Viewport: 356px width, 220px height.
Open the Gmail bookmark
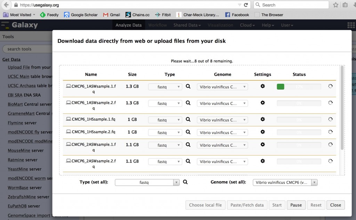pyautogui.click(x=112, y=15)
